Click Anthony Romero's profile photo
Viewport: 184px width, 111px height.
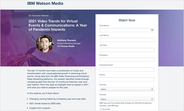click(45, 43)
